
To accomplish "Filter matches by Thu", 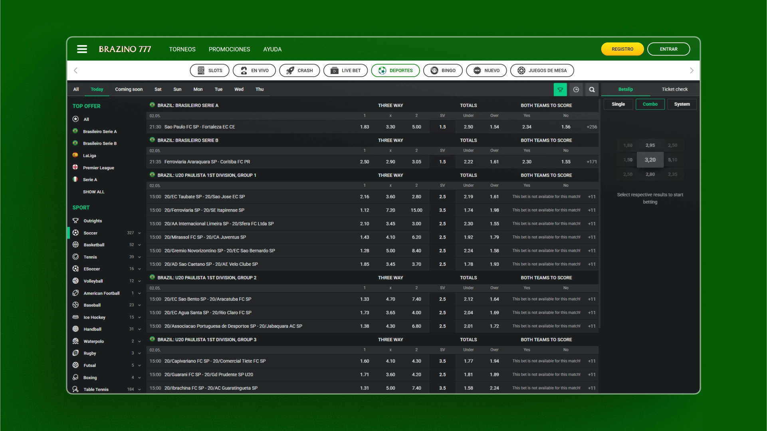I will click(260, 89).
